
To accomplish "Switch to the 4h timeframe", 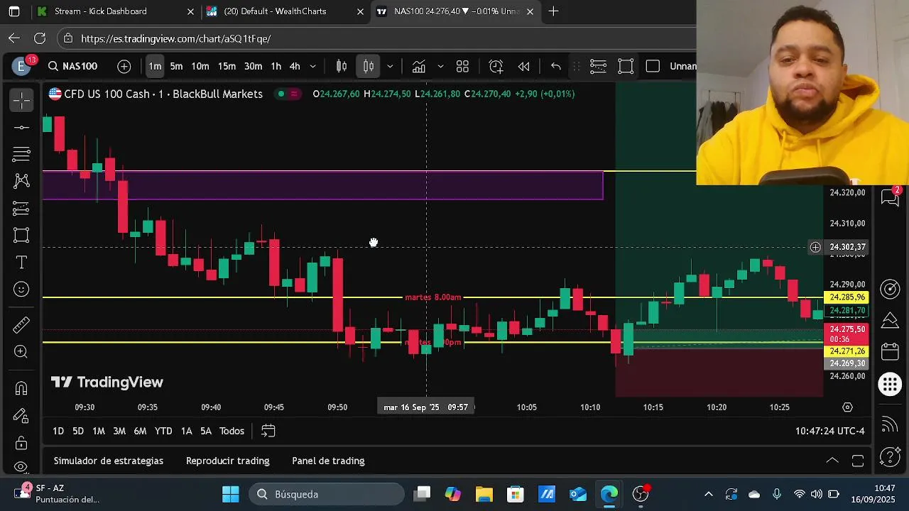I will [295, 66].
